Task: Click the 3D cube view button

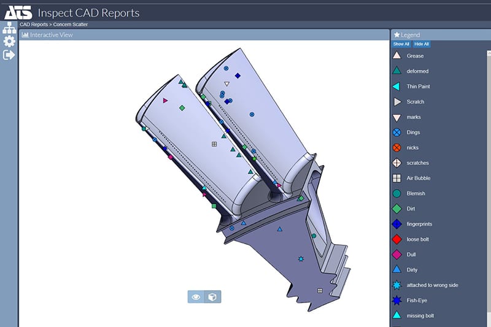Action: click(212, 297)
